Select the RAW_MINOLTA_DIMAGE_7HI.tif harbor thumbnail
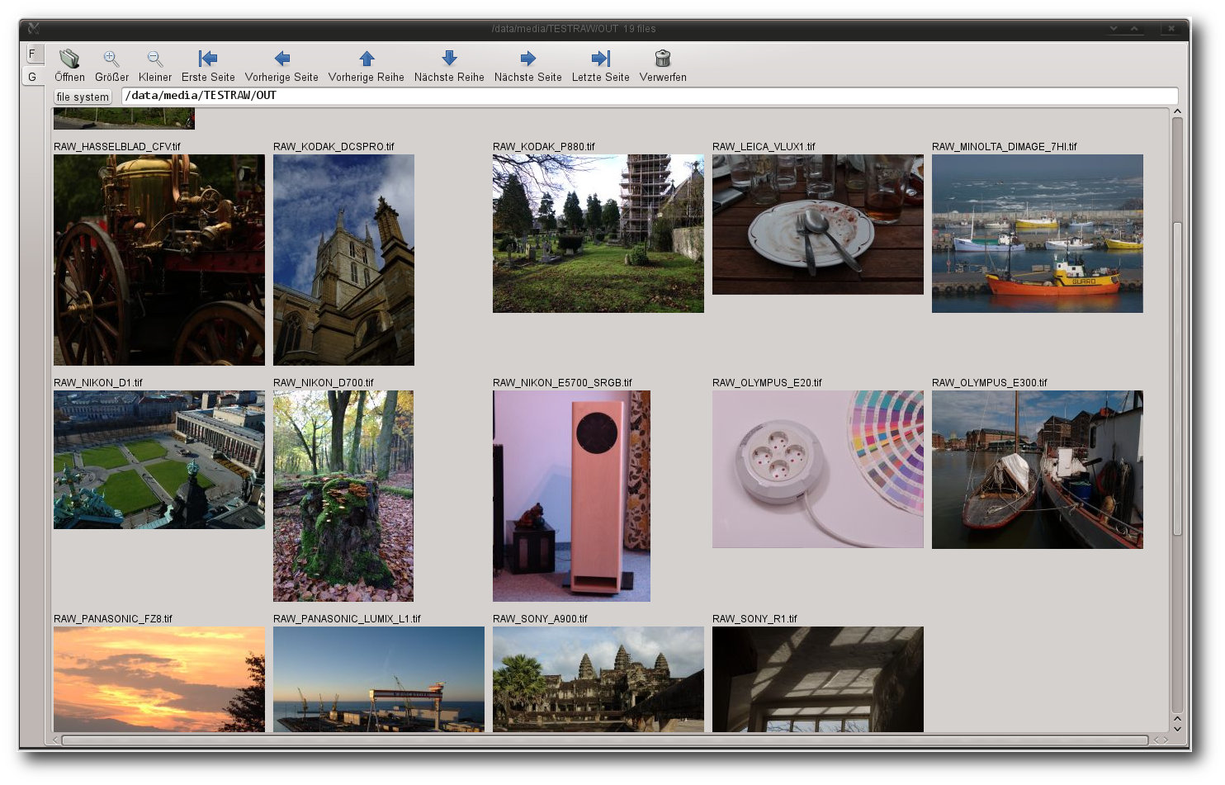The image size is (1225, 785). point(1038,234)
